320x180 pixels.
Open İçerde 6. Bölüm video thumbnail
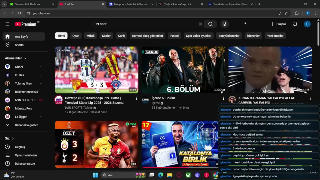183,70
